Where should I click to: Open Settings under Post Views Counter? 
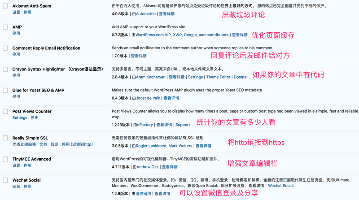tap(20, 117)
